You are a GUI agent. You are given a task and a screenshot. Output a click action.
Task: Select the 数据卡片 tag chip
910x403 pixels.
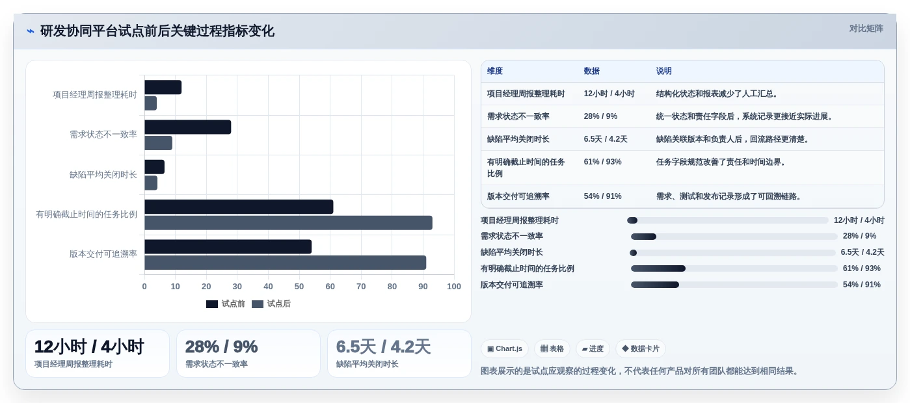point(641,348)
